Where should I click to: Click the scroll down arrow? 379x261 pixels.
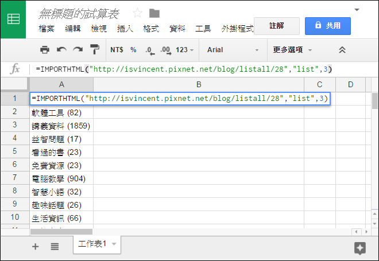(x=374, y=224)
